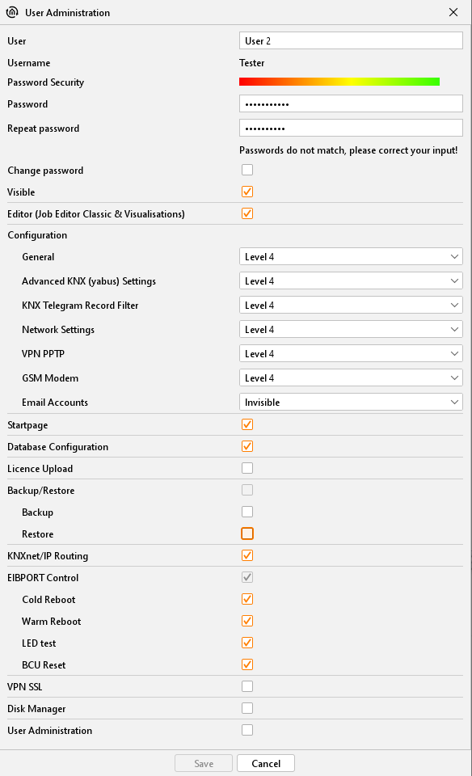Viewport: 472px width, 776px height.
Task: Focus the Repeat password field
Action: pos(351,128)
